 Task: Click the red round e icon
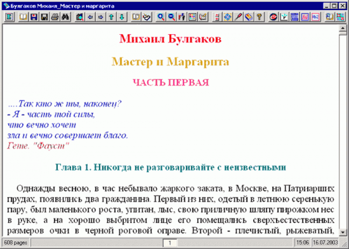pyautogui.click(x=273, y=17)
